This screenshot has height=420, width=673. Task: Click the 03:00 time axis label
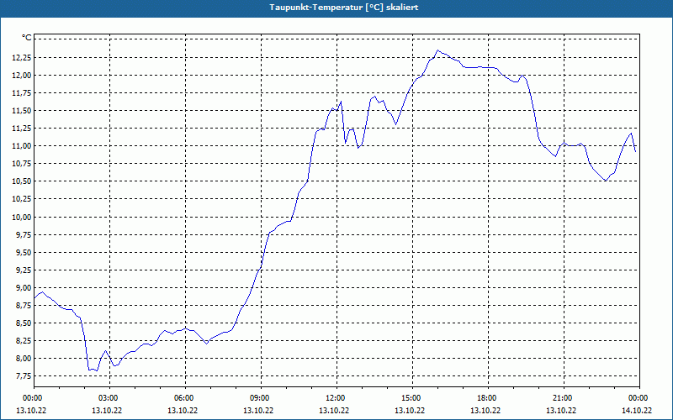109,398
